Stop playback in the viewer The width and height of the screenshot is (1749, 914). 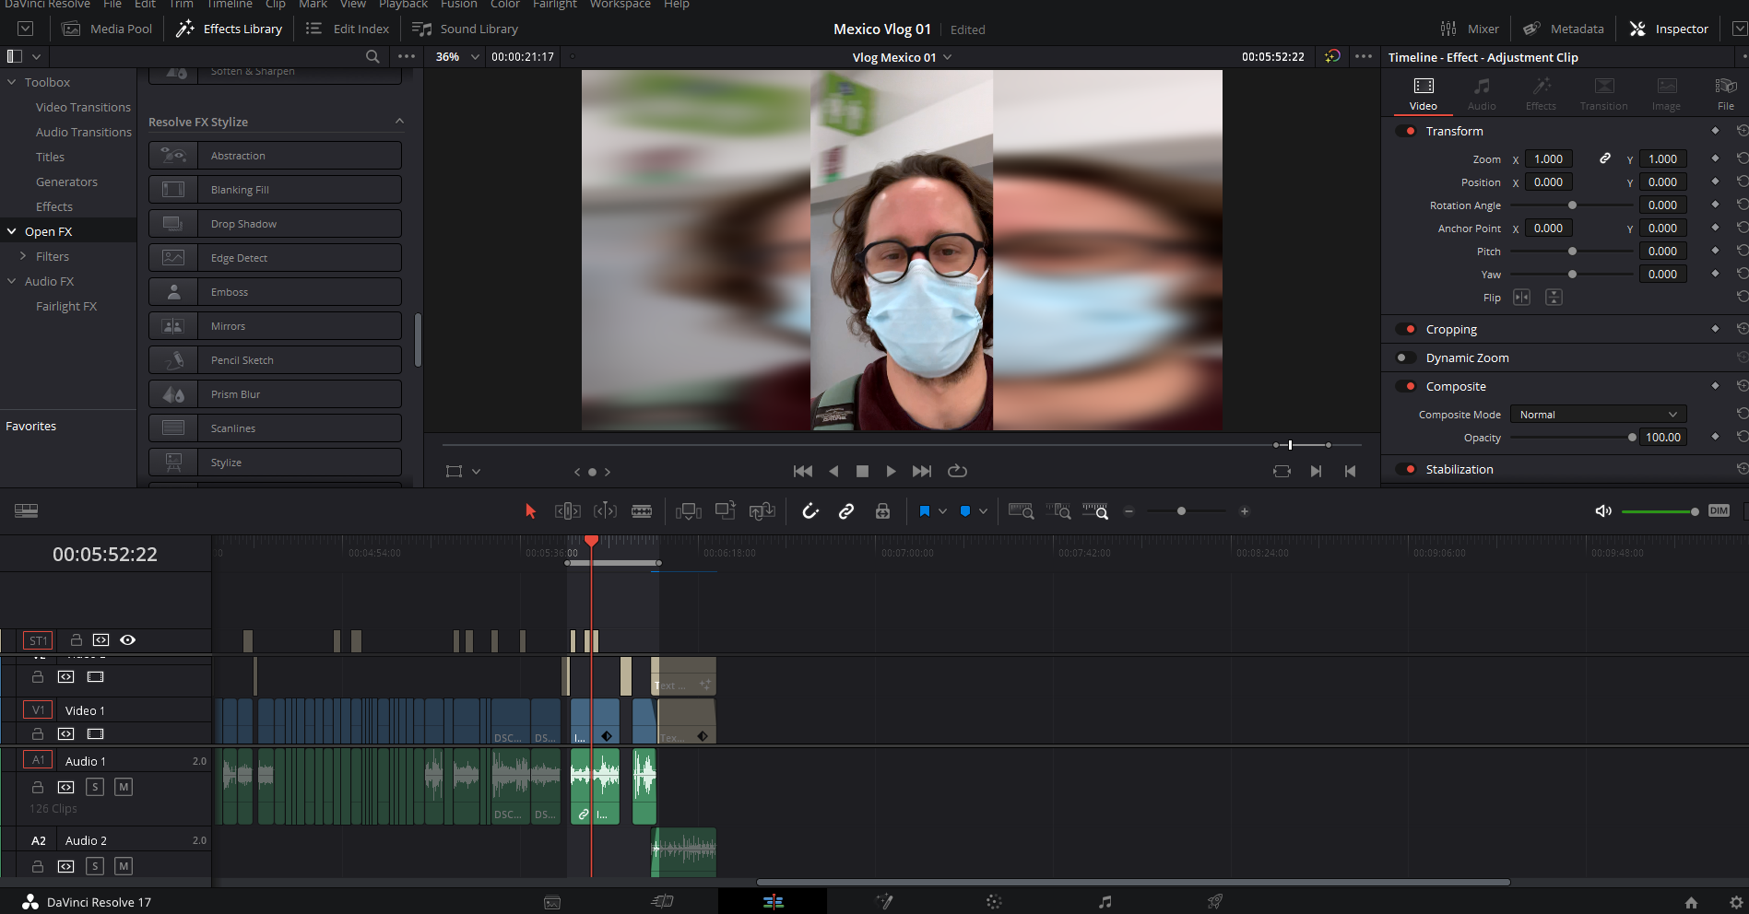(862, 471)
